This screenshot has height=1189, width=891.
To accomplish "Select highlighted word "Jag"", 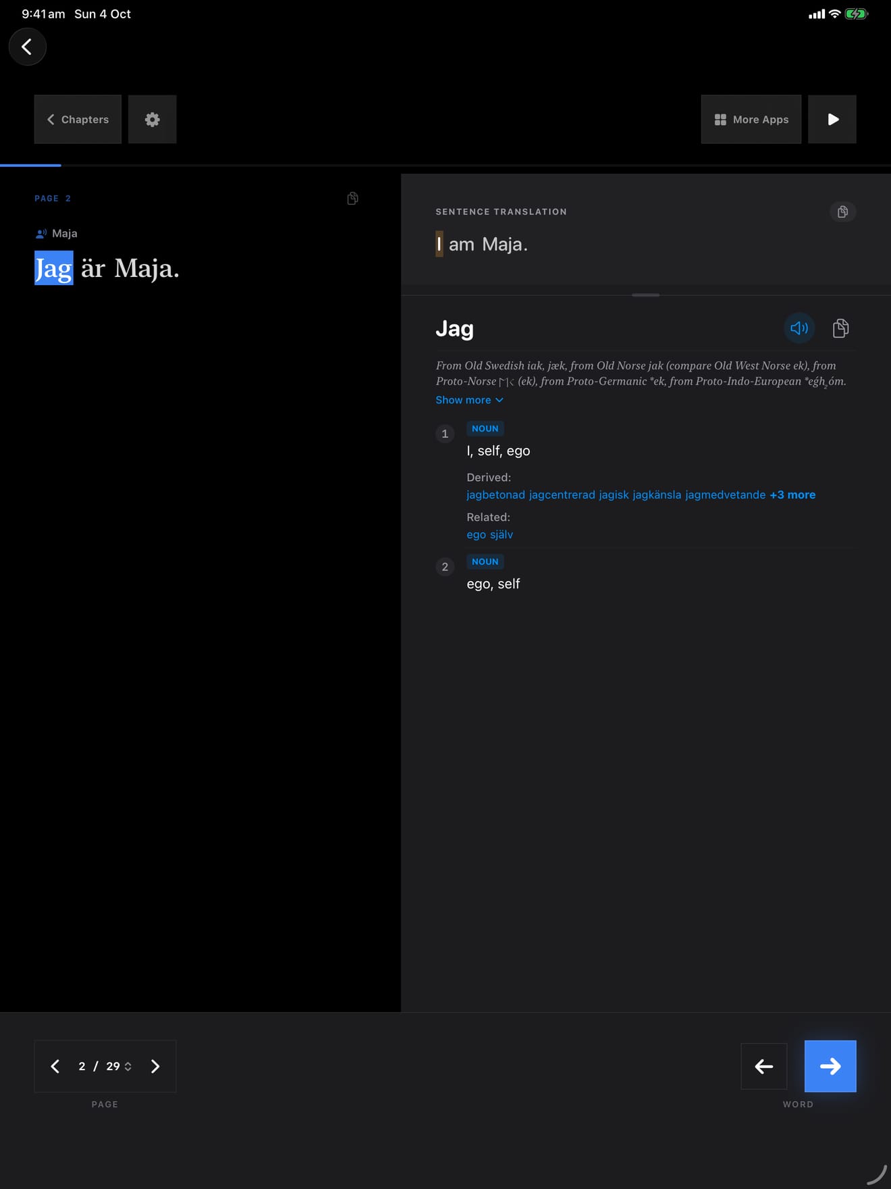I will click(x=54, y=268).
